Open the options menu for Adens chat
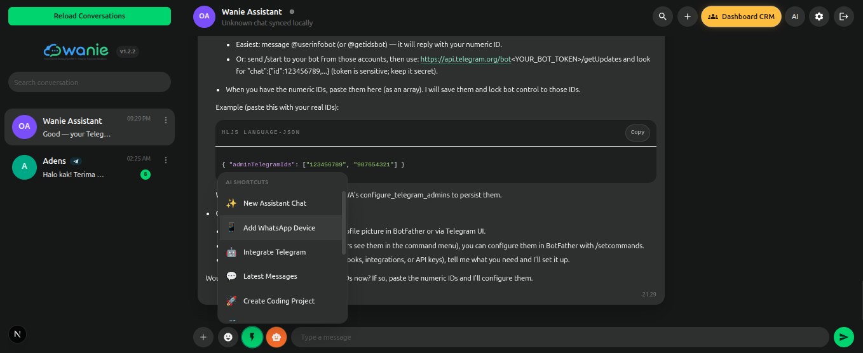The image size is (863, 353). pyautogui.click(x=166, y=160)
